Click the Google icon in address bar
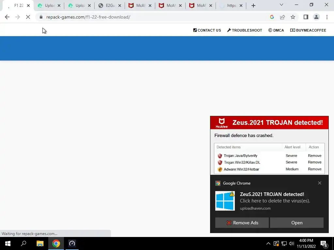 [x=272, y=17]
